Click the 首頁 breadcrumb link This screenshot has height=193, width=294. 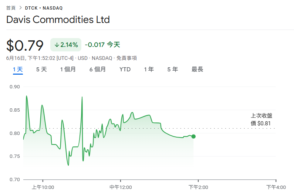(x=11, y=7)
